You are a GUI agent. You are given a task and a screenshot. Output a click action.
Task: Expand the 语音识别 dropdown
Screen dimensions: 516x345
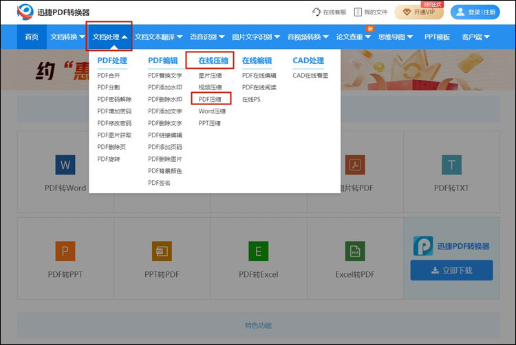click(x=207, y=37)
